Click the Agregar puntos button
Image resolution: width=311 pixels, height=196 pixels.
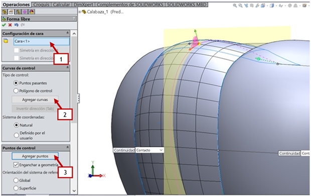(35, 156)
